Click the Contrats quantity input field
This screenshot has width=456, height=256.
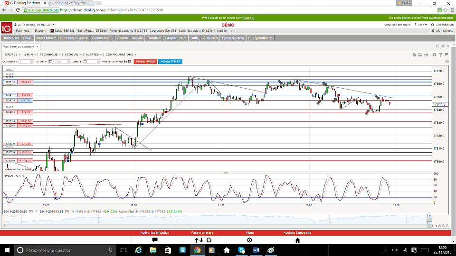tap(23, 62)
